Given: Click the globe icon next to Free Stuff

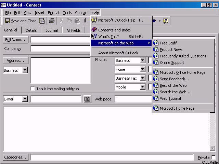Looking at the screenshot, I should coord(156,43).
